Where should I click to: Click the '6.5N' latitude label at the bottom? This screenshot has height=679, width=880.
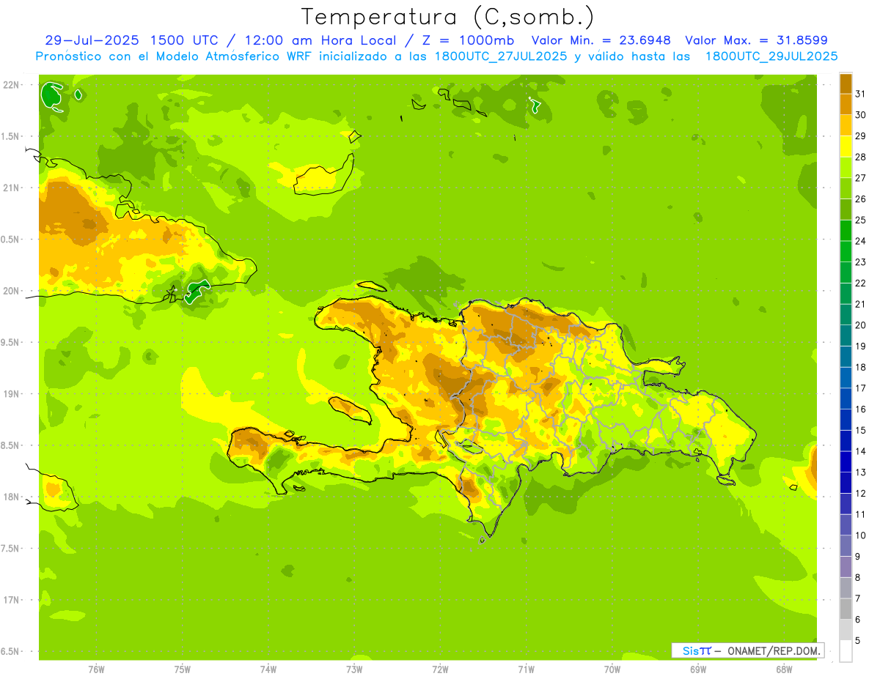point(11,651)
